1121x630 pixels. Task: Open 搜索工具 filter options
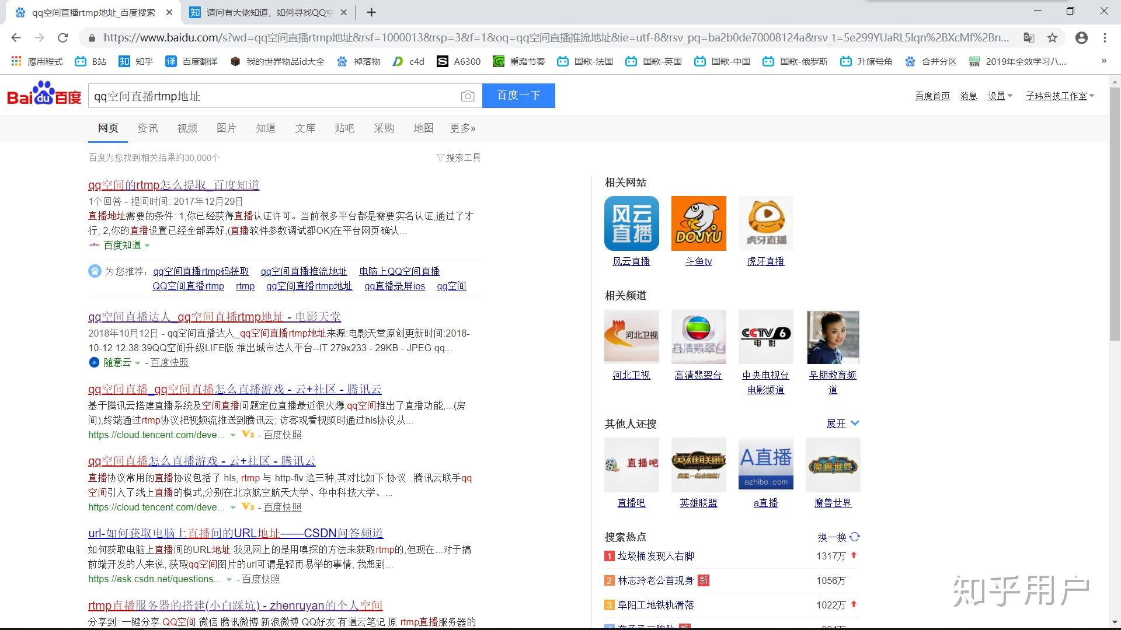[x=459, y=157]
